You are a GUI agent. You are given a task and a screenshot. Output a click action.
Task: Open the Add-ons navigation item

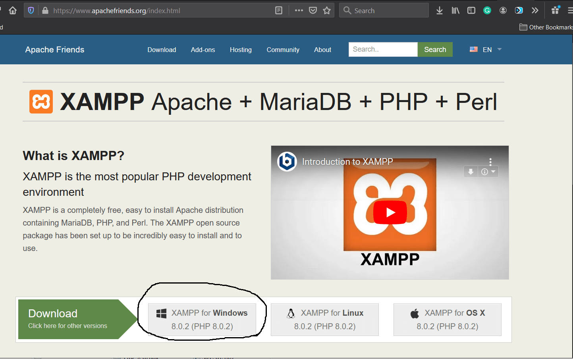(203, 50)
